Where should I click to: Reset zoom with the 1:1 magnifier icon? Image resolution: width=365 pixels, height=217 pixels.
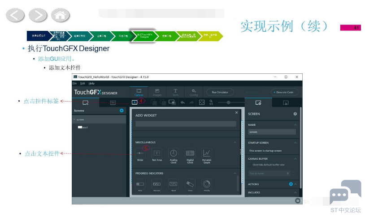tap(211, 102)
